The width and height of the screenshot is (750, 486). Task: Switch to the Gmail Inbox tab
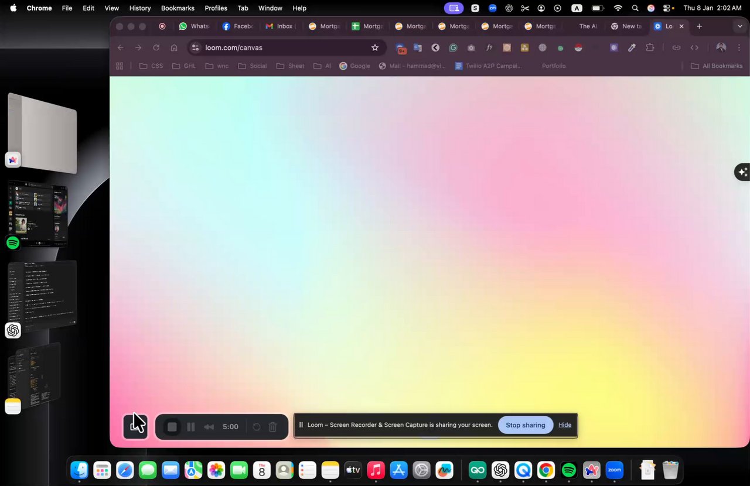pyautogui.click(x=281, y=26)
